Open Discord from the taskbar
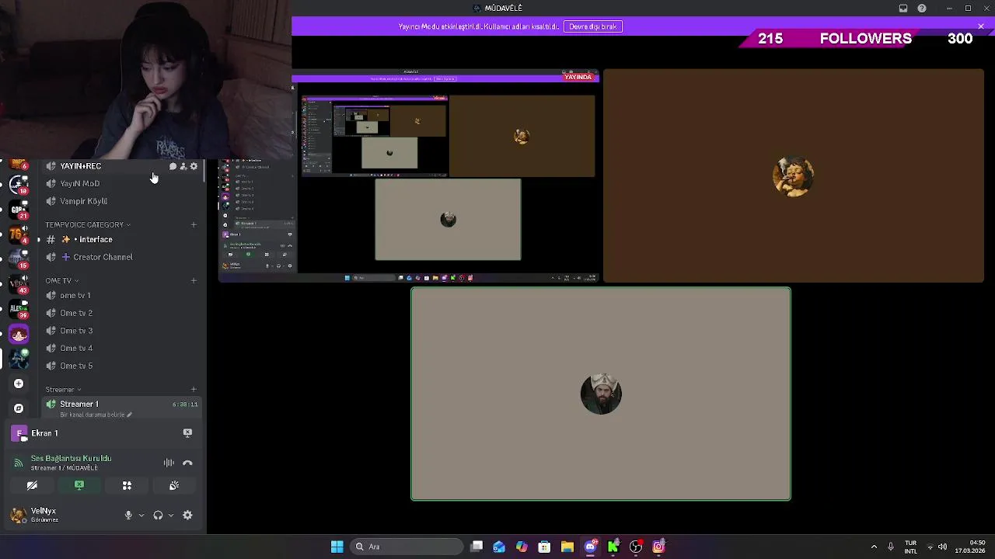 [x=590, y=547]
